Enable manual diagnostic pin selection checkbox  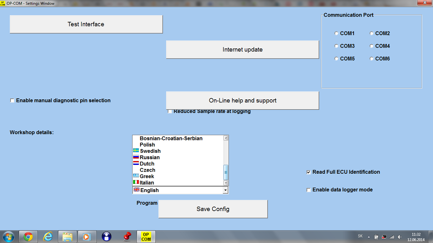12,101
